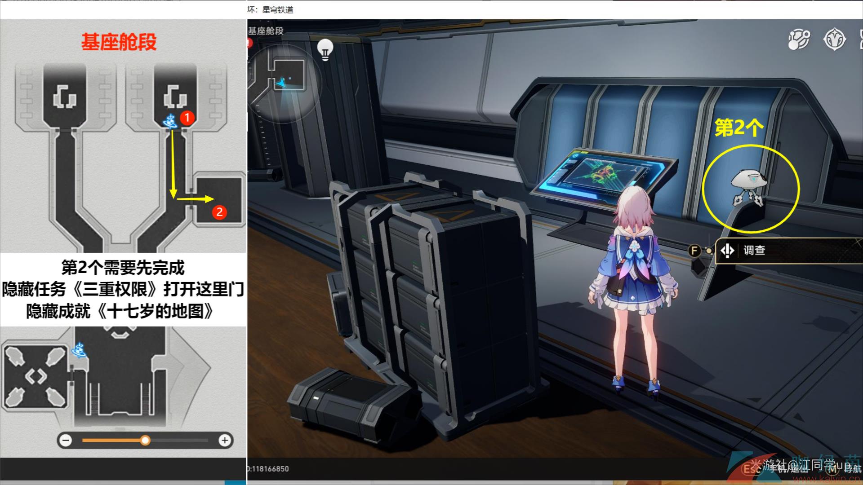The height and width of the screenshot is (485, 863).
Task: Click the red notification badge above the minimap
Action: [x=249, y=43]
